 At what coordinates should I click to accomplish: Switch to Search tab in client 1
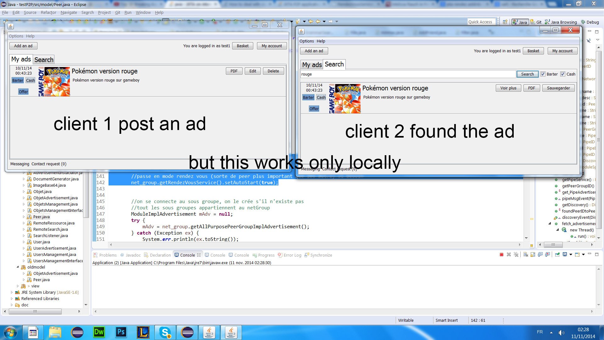[44, 59]
